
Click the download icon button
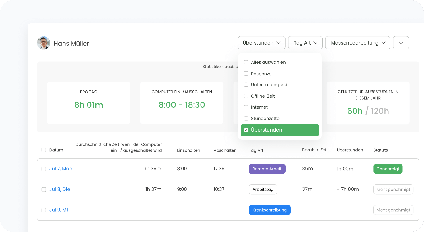pos(401,43)
